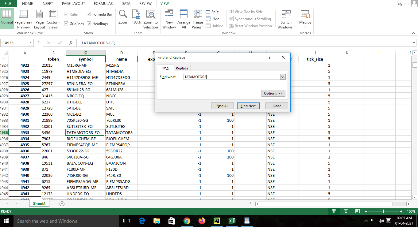Click Zoom to Selection
This screenshot has height=227, width=418.
[151, 19]
